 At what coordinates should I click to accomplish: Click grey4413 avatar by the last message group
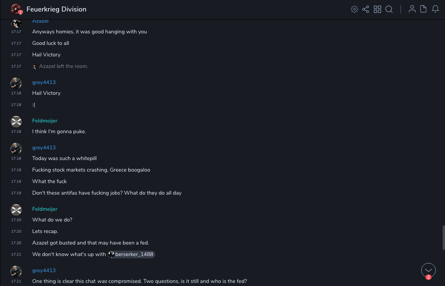tap(16, 271)
